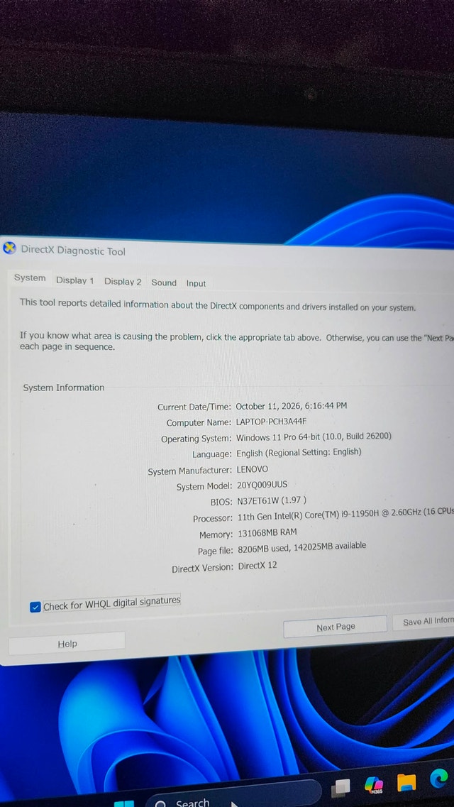This screenshot has height=807, width=454.
Task: Click Save All Information button
Action: [x=423, y=621]
